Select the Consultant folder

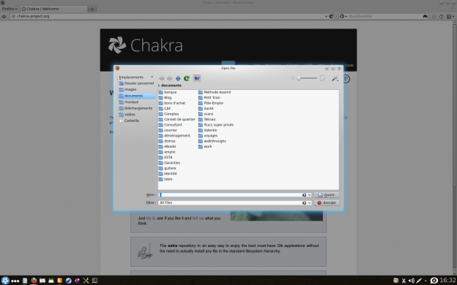[x=170, y=125]
